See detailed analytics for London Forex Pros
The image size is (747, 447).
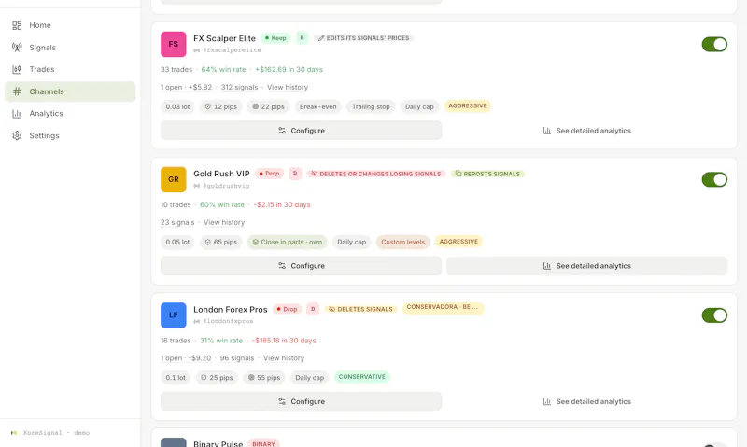pyautogui.click(x=587, y=401)
